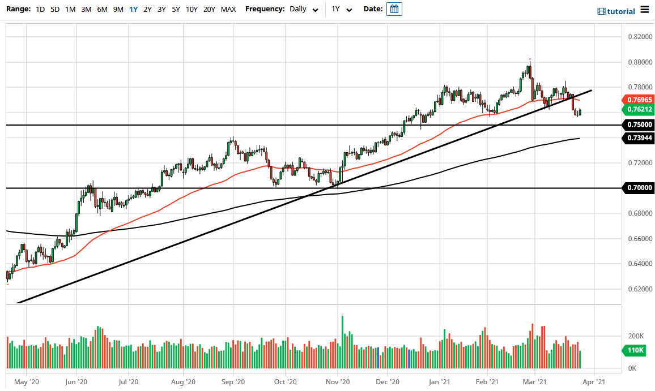Switch range to 3Y

tap(161, 9)
